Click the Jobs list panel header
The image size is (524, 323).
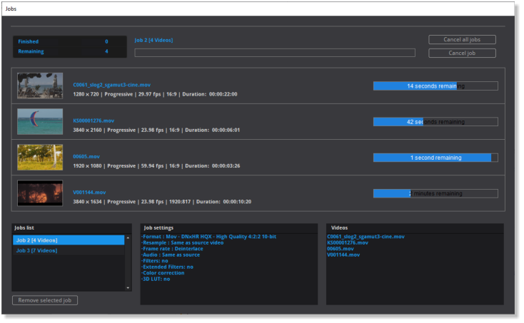[24, 227]
